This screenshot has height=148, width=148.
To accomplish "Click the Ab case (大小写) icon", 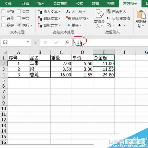I will point(68,12).
